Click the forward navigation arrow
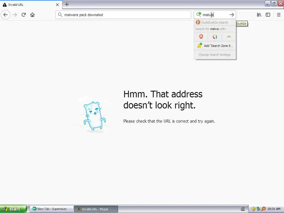Screen dimensions: 284x213 pos(15,15)
